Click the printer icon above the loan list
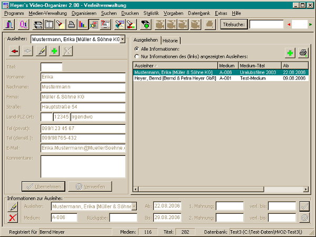This screenshot has width=316, height=237. tap(303, 52)
